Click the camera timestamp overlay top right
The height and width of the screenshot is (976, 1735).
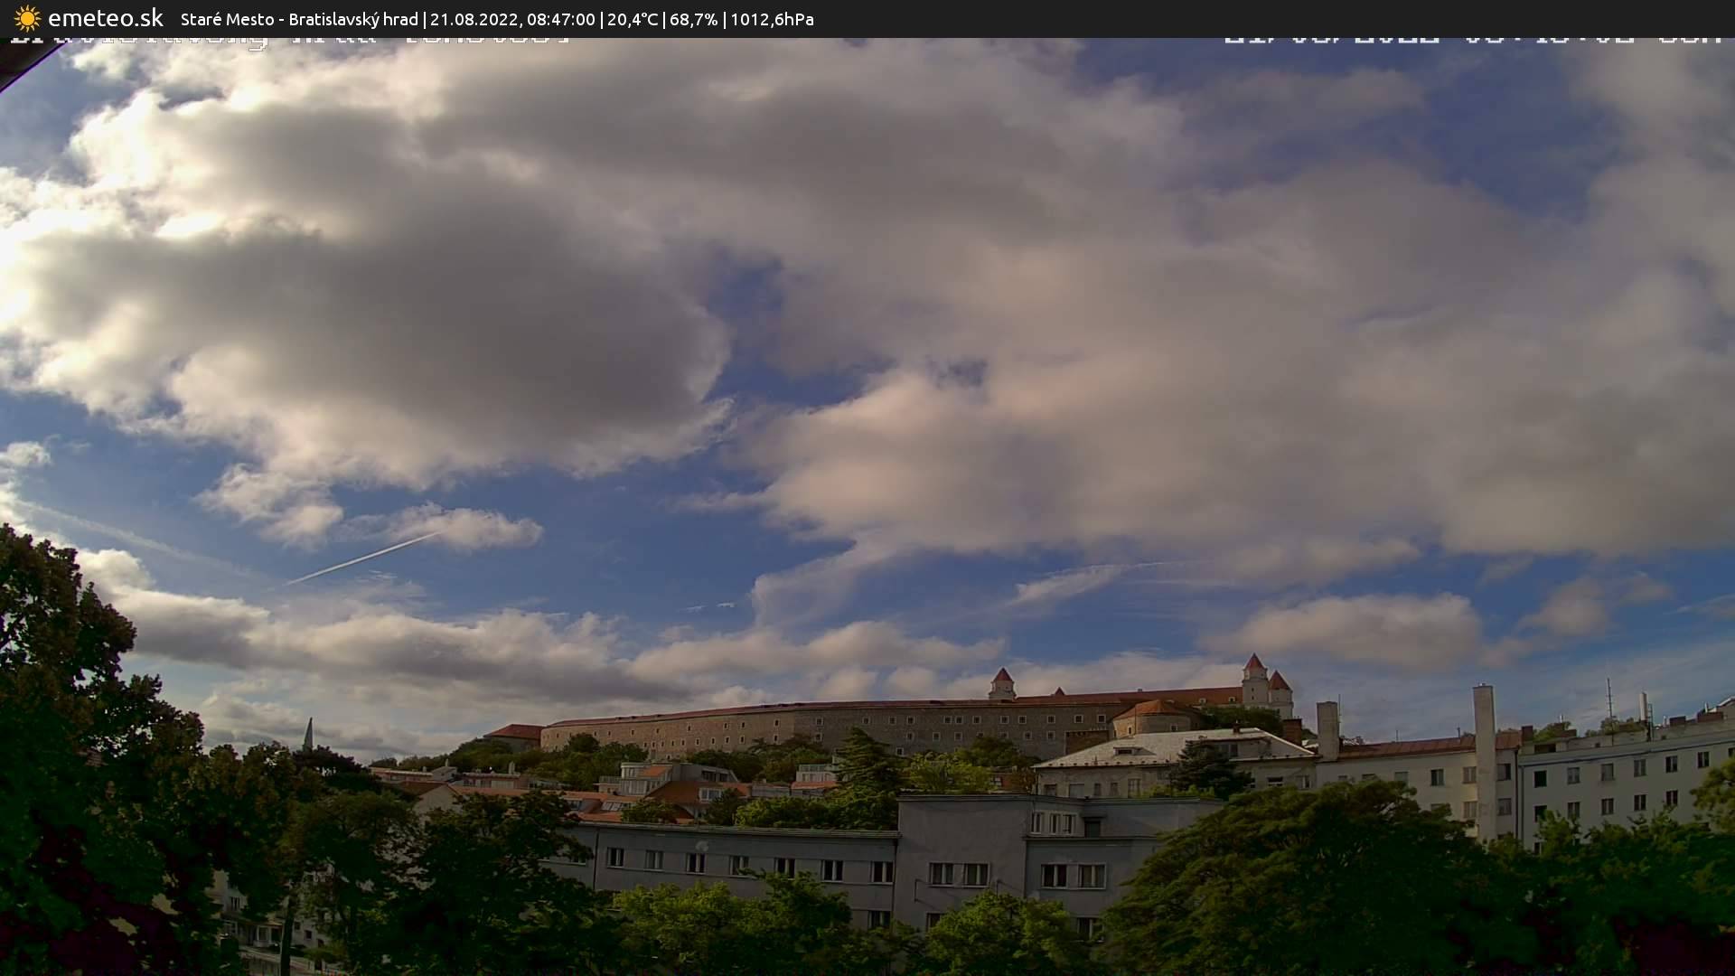point(1471,40)
